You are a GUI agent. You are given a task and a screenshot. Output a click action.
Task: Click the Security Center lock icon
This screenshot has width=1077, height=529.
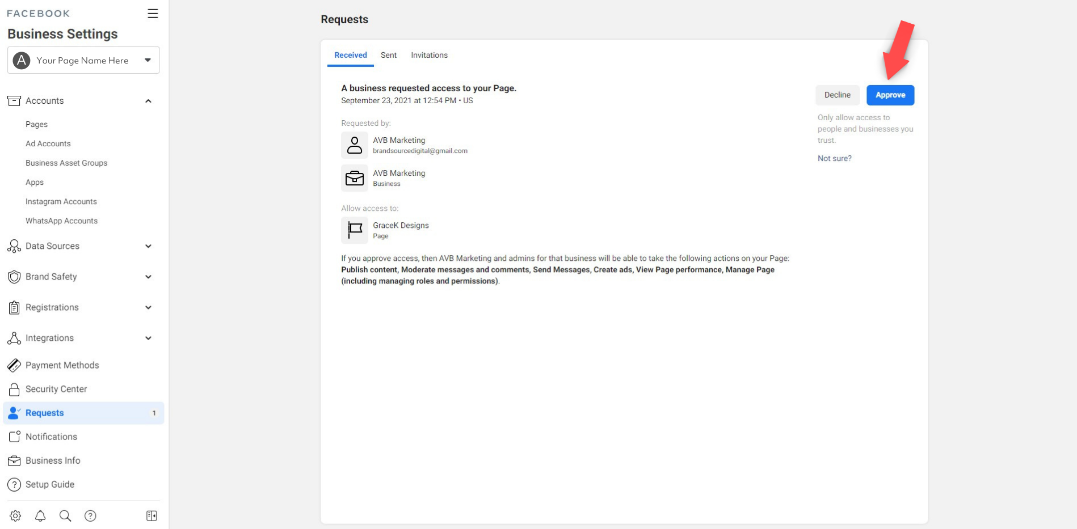[14, 389]
